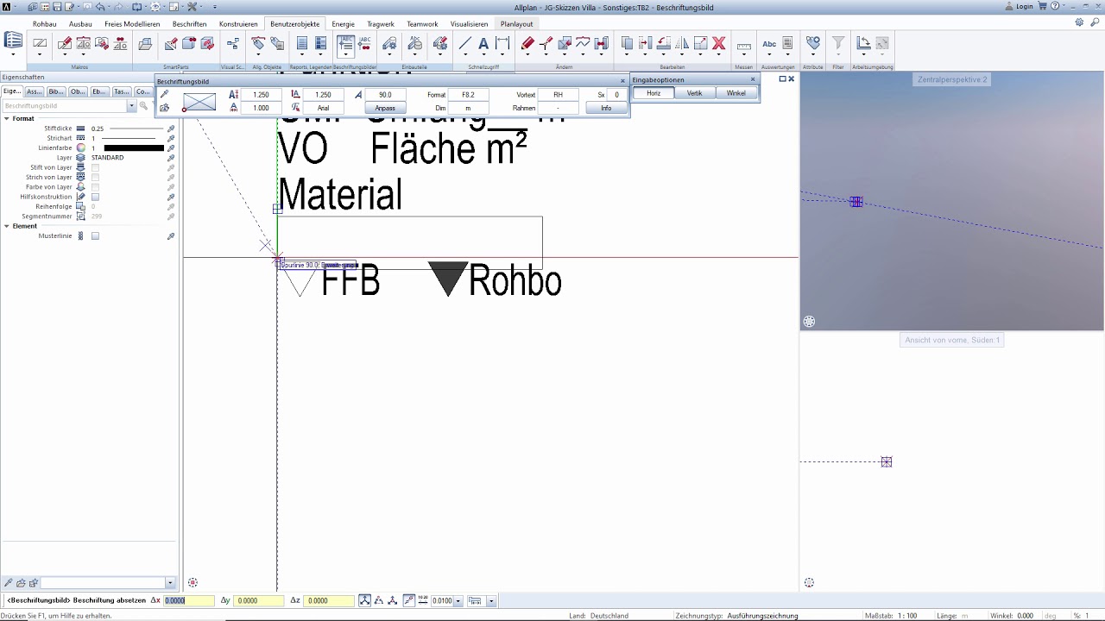Choose the text A tool in Schnellzugriff
Screen dimensions: 1105x621
click(x=483, y=43)
